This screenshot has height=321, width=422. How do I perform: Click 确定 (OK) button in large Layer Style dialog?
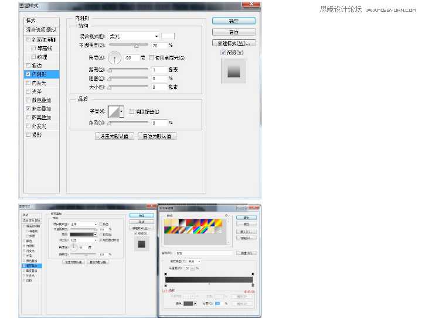233,20
